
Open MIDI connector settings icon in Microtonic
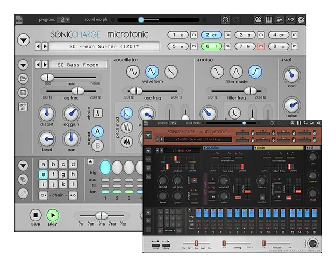coord(258,20)
